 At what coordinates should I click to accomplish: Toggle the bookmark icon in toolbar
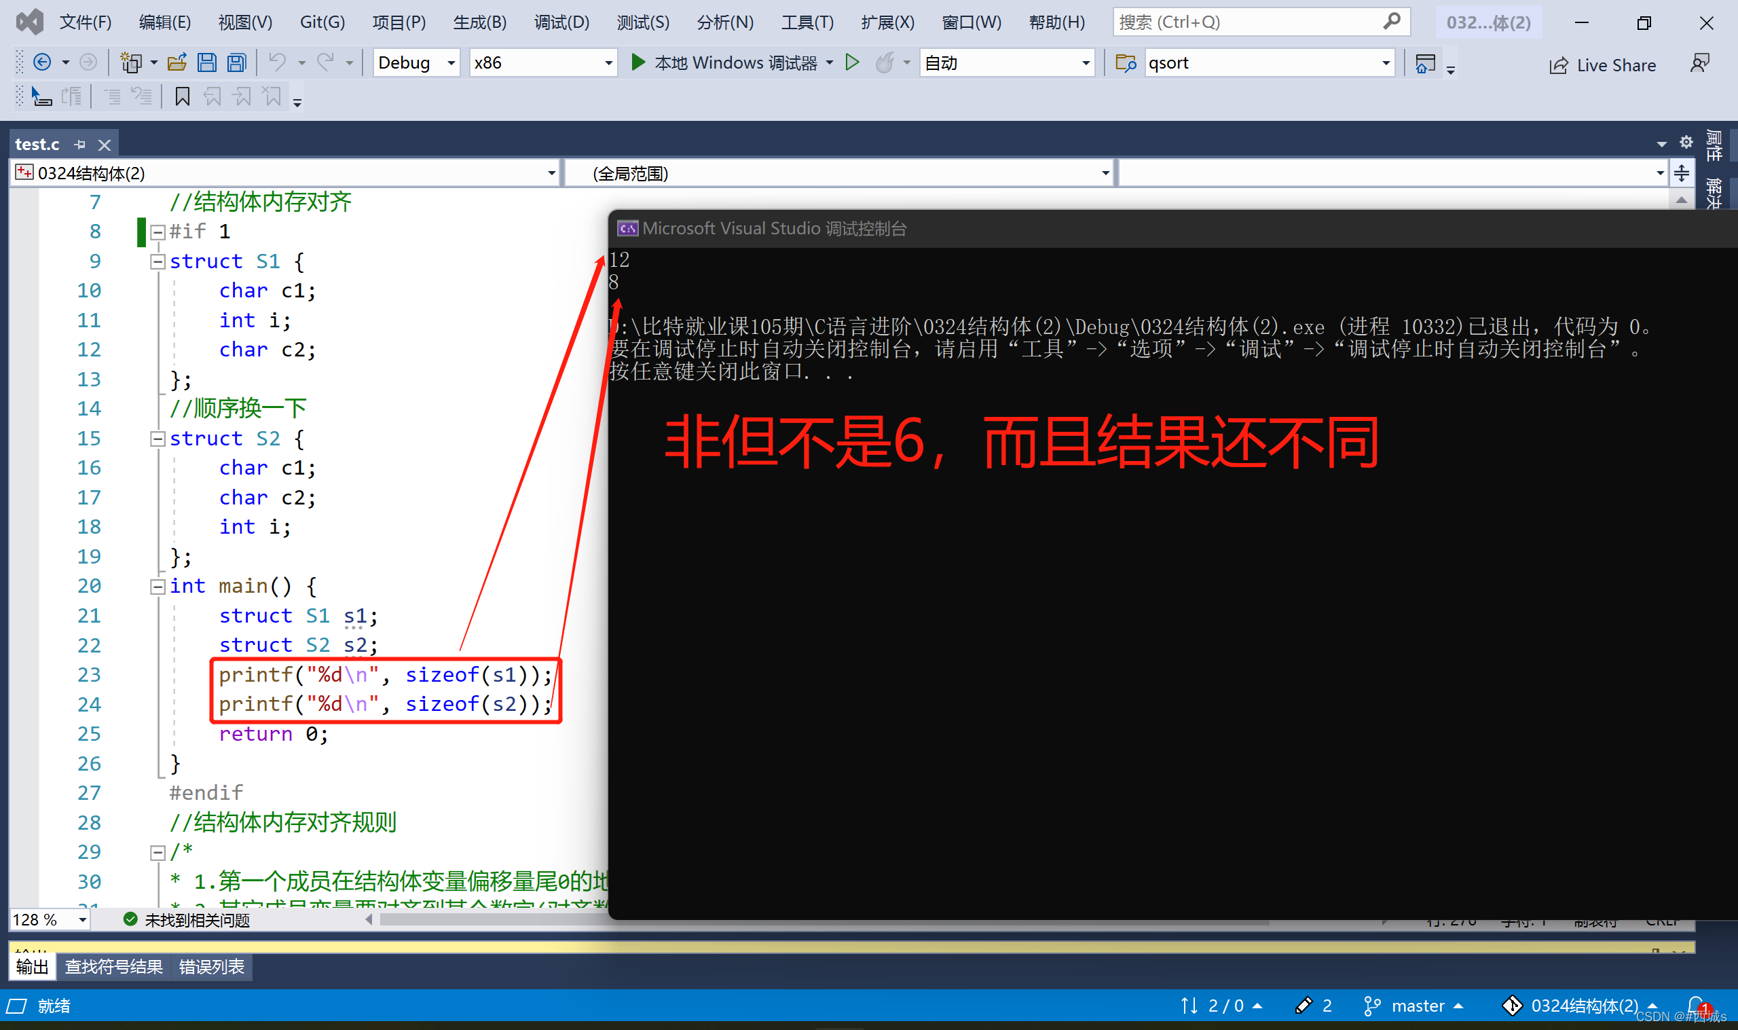183,96
